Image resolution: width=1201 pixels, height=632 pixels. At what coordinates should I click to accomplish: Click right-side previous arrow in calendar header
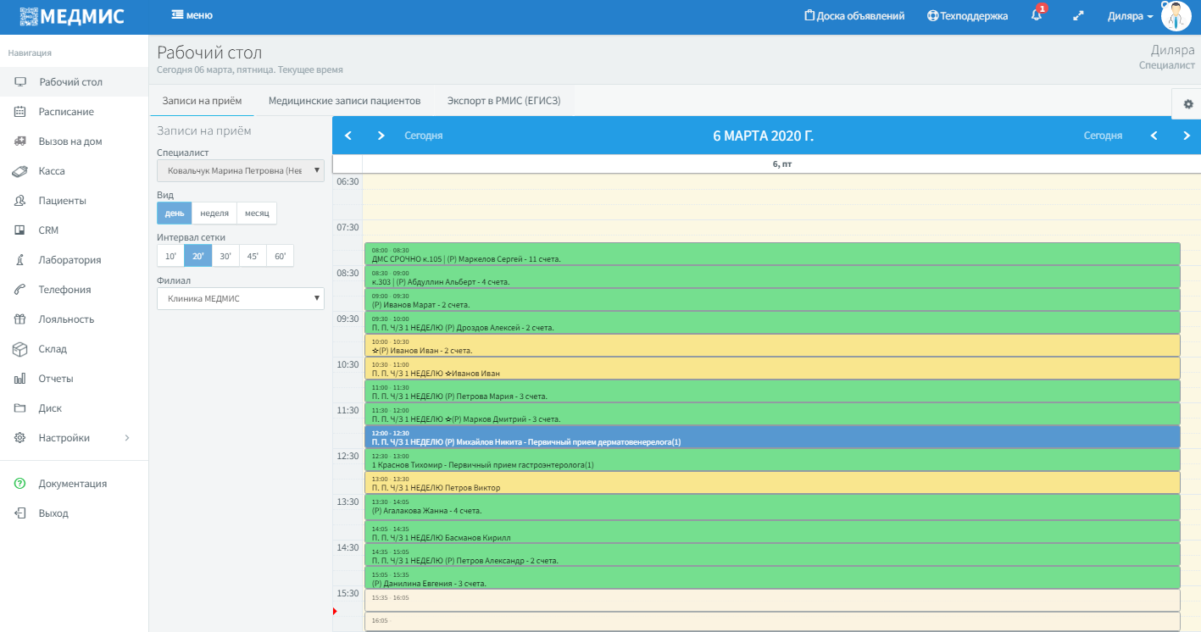tap(1154, 136)
